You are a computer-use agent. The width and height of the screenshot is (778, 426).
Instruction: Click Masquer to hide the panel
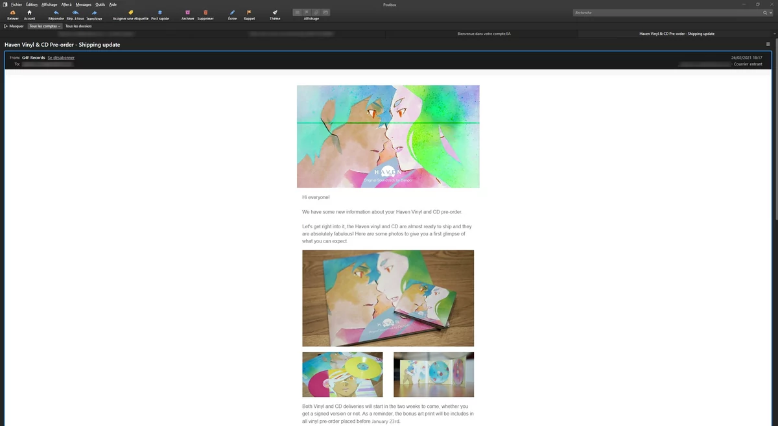(x=14, y=27)
